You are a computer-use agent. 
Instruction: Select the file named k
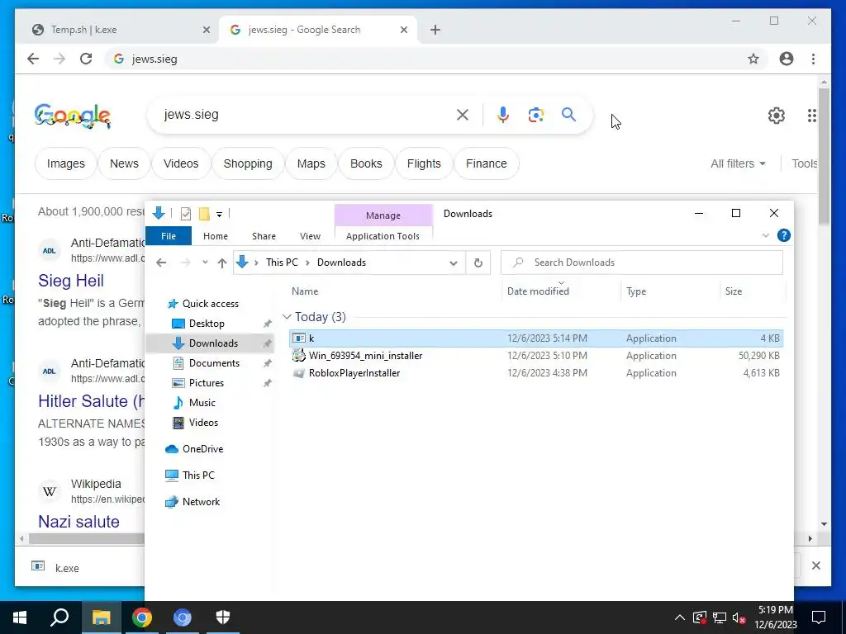coord(536,338)
